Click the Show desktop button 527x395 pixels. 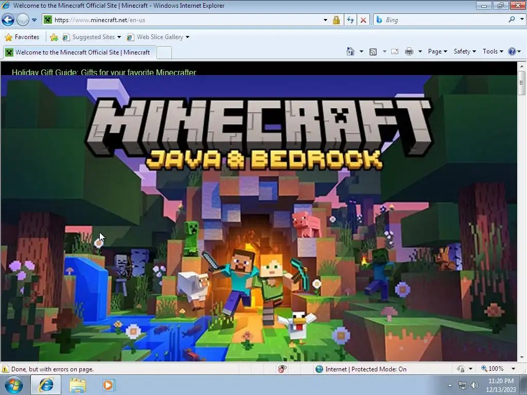pos(523,385)
